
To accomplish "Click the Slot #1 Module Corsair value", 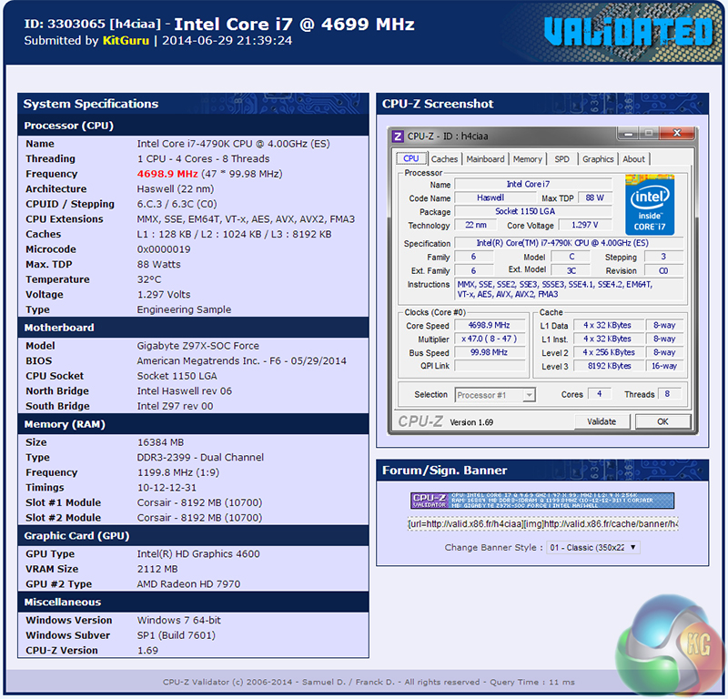I will (x=199, y=503).
